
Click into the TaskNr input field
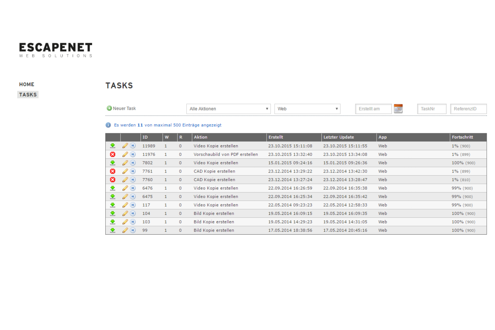432,109
